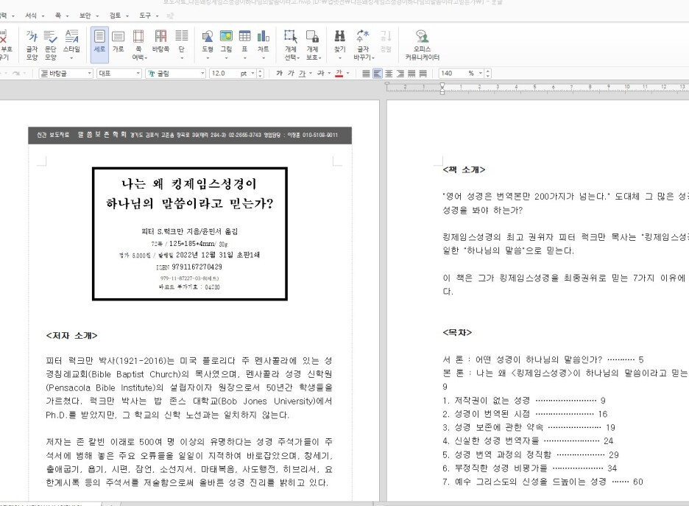Toggle underline 가 formatting
This screenshot has width=689, height=506.
click(302, 74)
